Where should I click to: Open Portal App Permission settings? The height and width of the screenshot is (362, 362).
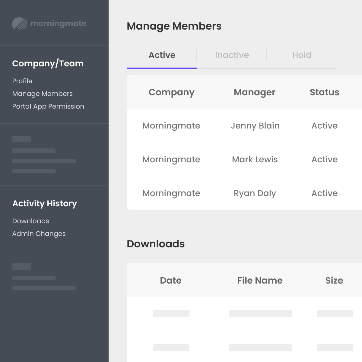(48, 106)
